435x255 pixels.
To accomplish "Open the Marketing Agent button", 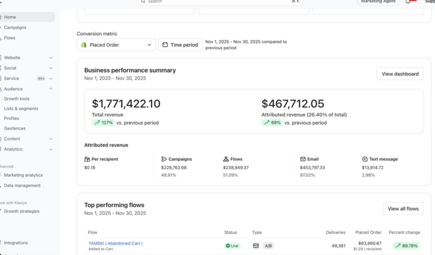I will 378,2.
